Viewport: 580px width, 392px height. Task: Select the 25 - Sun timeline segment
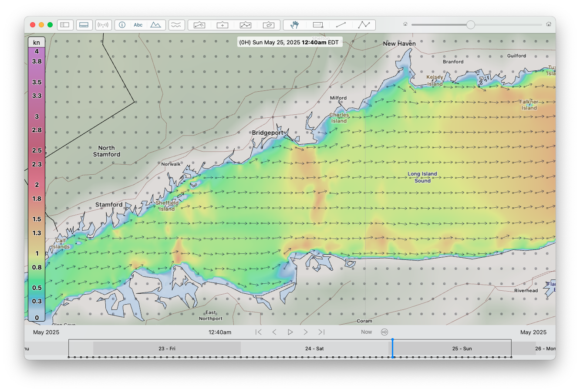[462, 349]
